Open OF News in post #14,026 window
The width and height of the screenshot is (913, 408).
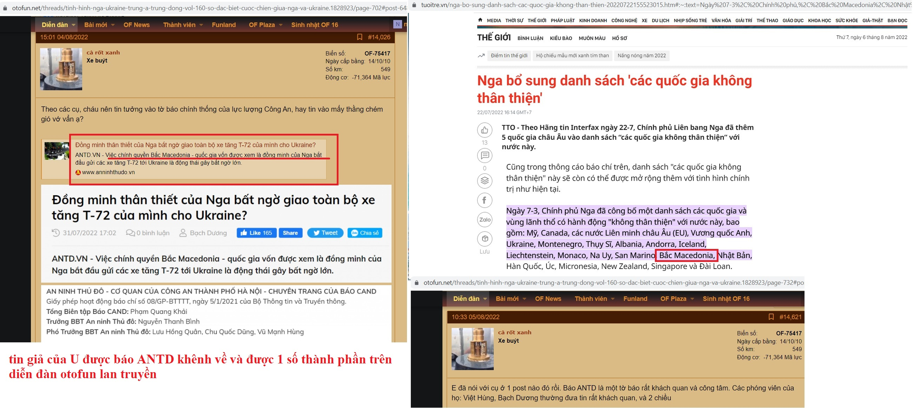[x=136, y=25]
